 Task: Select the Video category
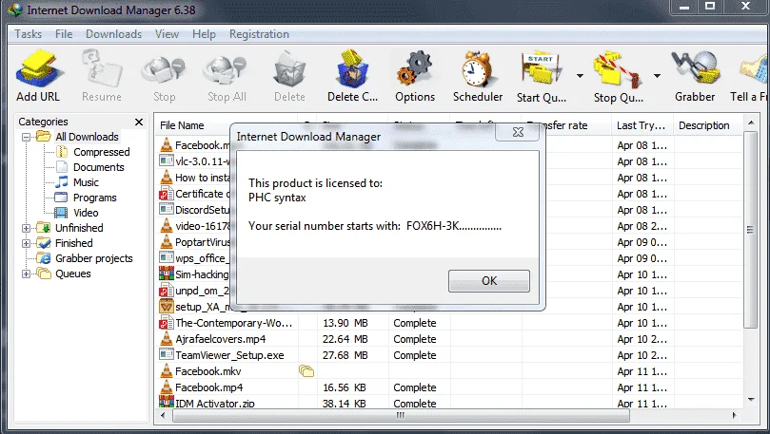coord(86,213)
